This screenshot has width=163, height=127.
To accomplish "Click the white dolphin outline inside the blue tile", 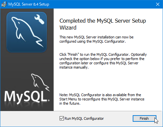I will pos(27,32).
